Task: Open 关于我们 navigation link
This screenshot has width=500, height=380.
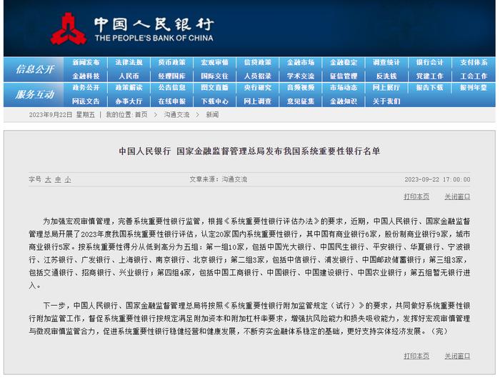Action: pyautogui.click(x=386, y=101)
